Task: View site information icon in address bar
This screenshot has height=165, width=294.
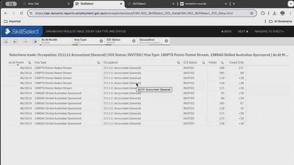Action: (31, 13)
